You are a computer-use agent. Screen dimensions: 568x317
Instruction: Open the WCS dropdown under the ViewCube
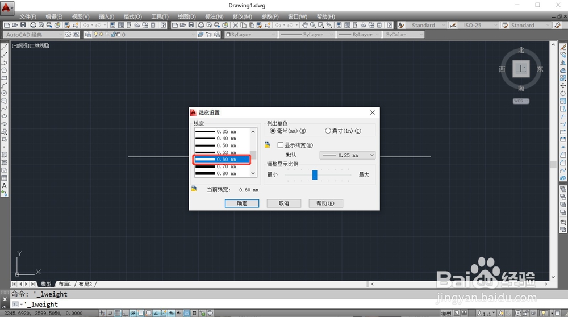tap(521, 101)
